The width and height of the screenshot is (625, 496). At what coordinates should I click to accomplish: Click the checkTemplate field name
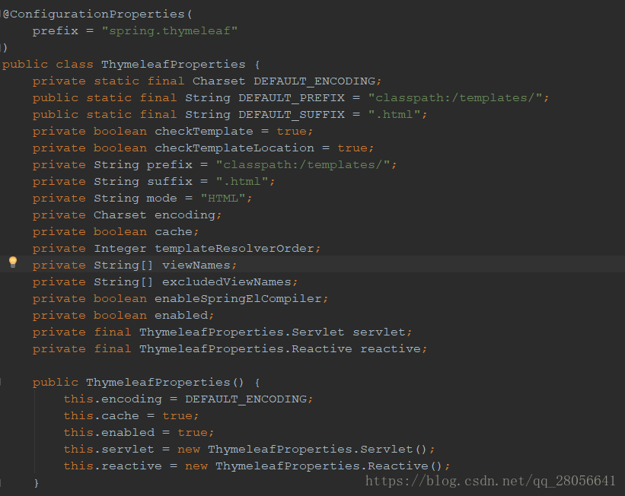pos(204,132)
